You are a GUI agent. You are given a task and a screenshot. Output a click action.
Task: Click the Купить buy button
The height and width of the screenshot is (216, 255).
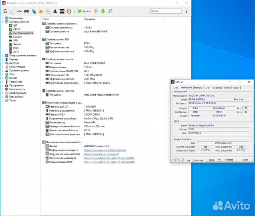(x=84, y=11)
